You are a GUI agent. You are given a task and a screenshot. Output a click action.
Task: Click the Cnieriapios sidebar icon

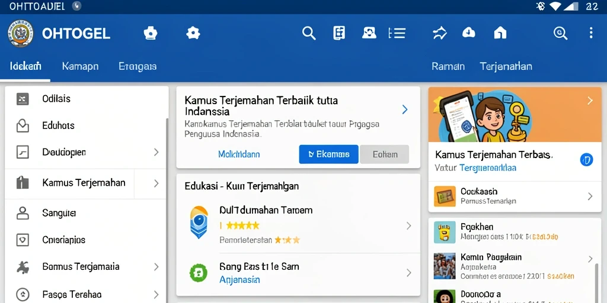coord(23,240)
